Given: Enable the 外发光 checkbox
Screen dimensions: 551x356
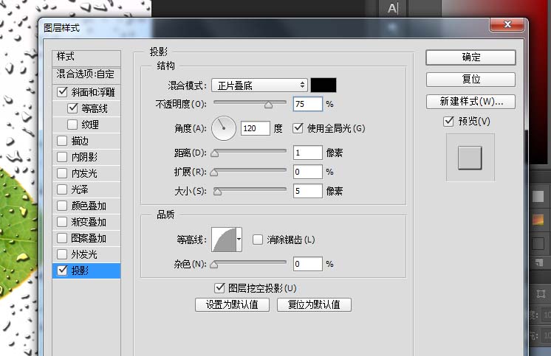Looking at the screenshot, I should coord(62,254).
